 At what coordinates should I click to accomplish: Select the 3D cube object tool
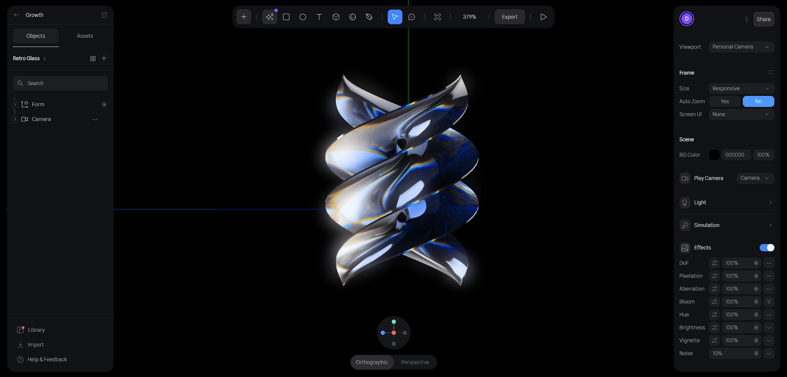pos(336,17)
